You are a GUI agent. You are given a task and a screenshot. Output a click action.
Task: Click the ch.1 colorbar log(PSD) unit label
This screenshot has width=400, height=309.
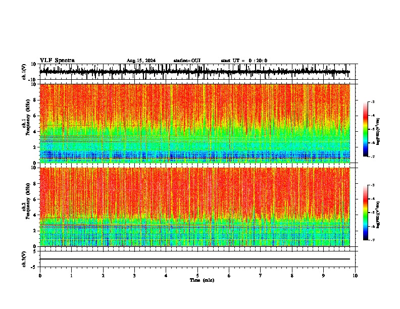[x=378, y=131]
